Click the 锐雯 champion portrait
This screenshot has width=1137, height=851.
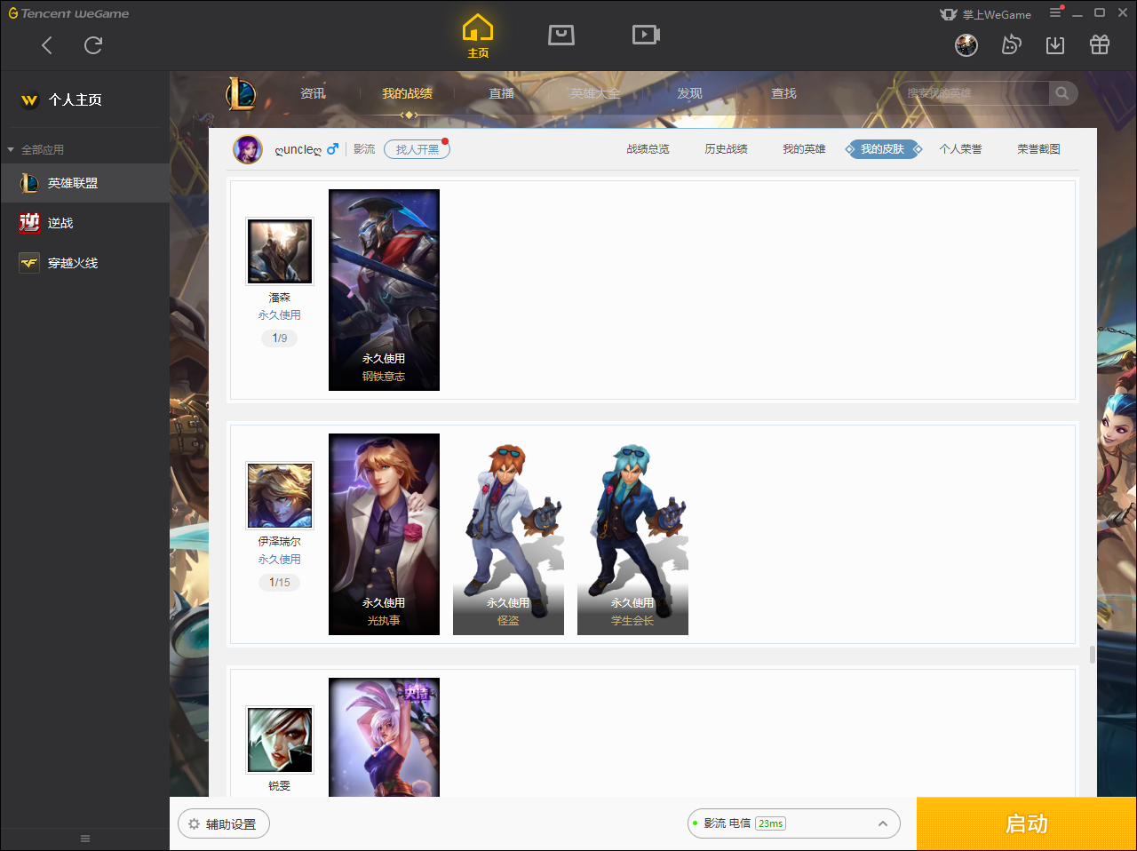pos(280,740)
